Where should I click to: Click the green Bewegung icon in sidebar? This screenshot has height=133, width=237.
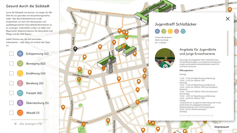click(20, 64)
